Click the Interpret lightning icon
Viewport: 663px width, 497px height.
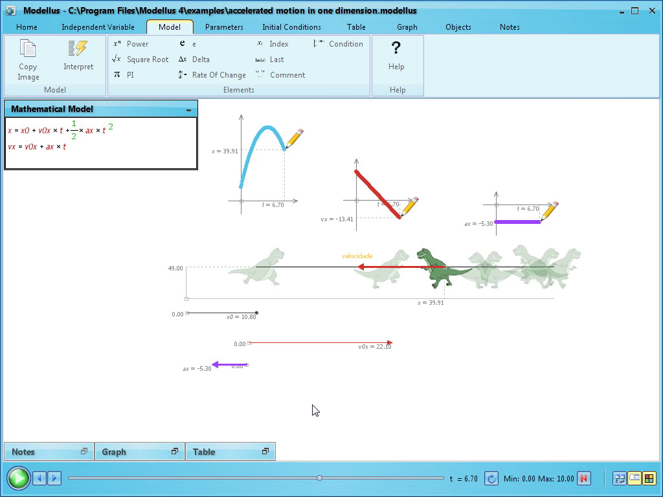(x=78, y=48)
